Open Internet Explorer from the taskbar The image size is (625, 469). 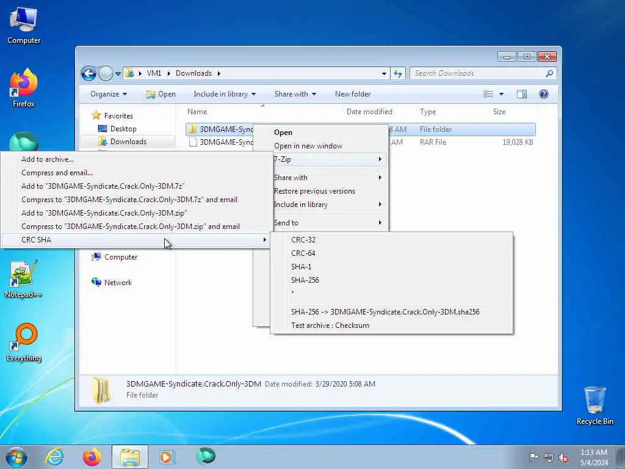54,457
